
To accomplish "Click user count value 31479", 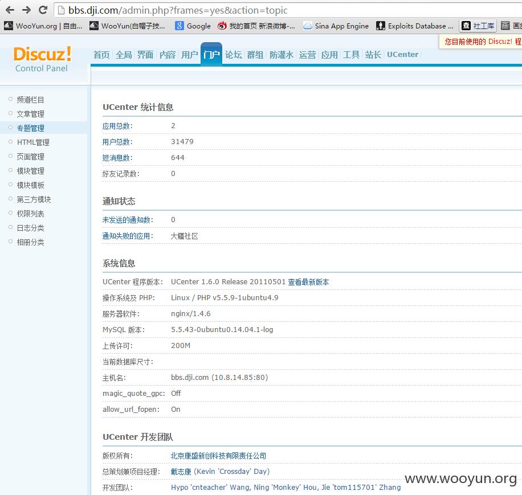I will (x=182, y=142).
